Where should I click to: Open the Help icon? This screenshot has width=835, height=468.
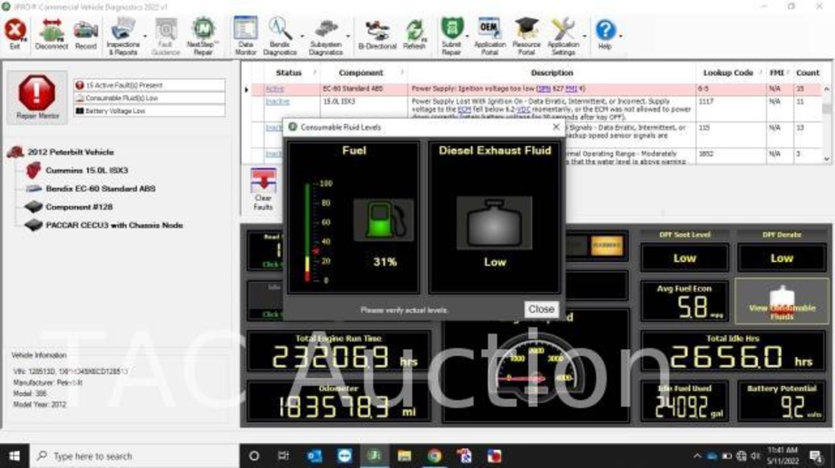pos(605,35)
